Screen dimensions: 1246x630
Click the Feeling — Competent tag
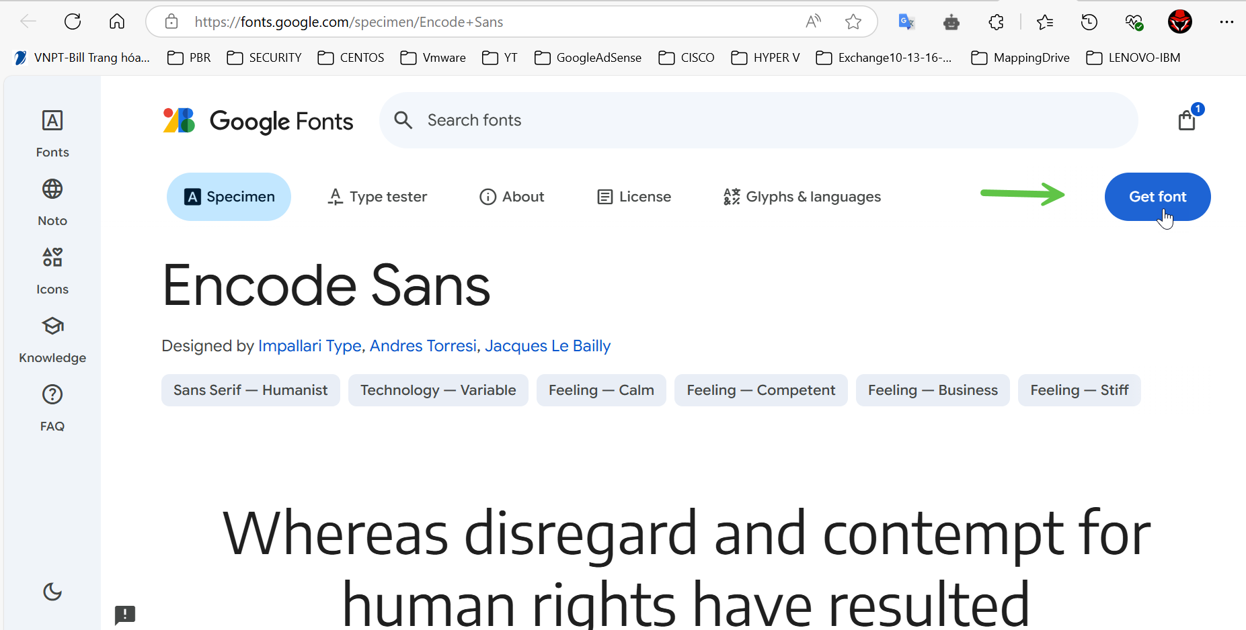tap(761, 390)
